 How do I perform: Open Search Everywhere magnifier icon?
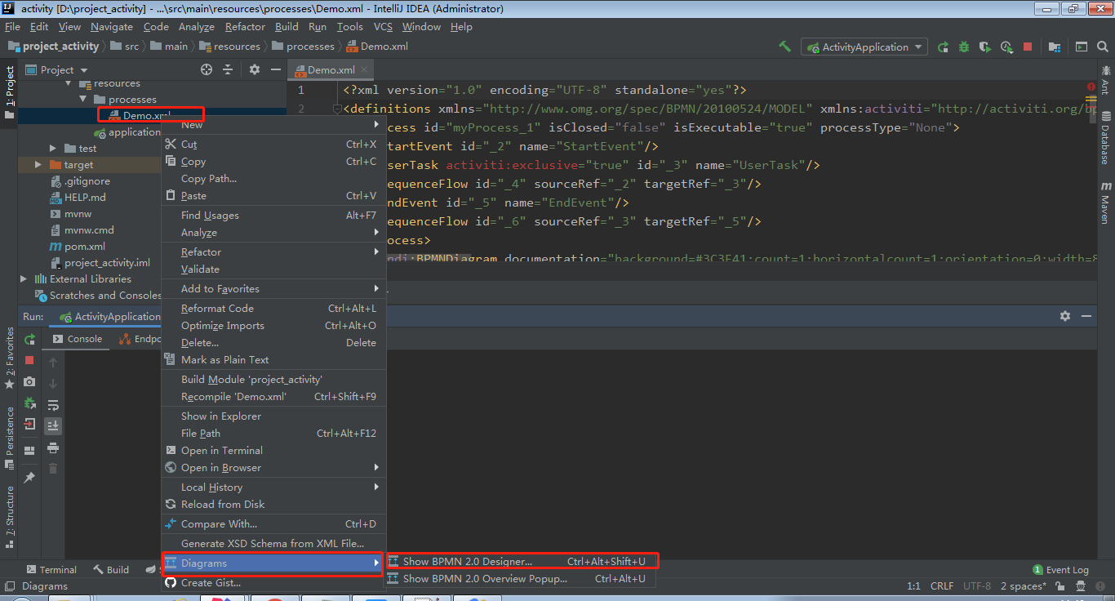coord(1103,47)
